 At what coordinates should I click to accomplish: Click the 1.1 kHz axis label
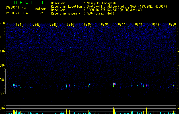point(2,37)
